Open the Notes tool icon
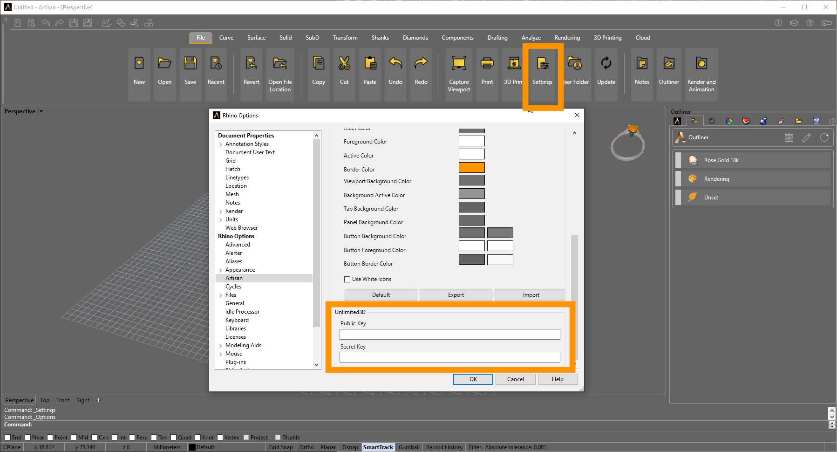837x452 pixels. tap(642, 64)
